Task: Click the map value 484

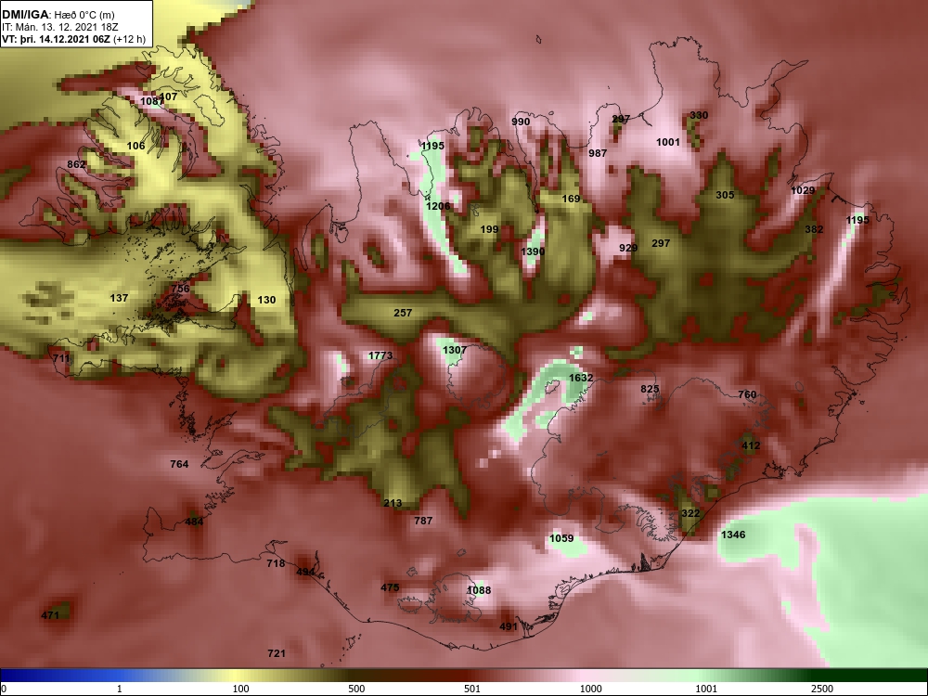Action: click(x=194, y=522)
